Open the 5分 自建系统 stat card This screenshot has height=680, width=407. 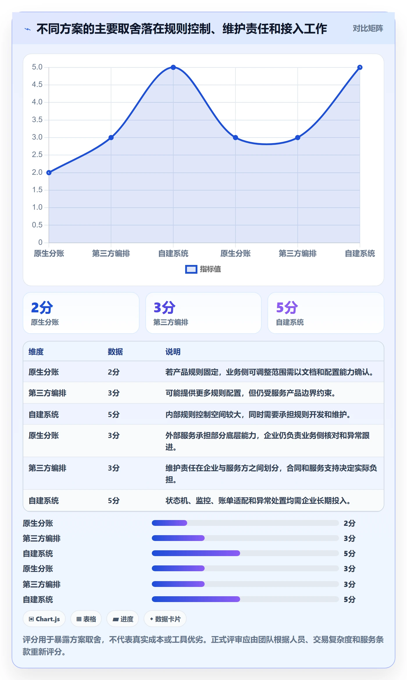(326, 313)
